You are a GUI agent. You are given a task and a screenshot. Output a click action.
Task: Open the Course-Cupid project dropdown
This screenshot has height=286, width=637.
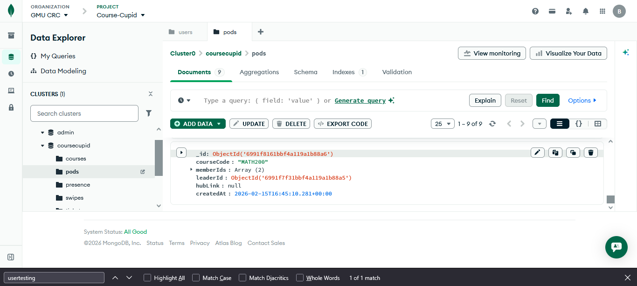[x=121, y=15]
